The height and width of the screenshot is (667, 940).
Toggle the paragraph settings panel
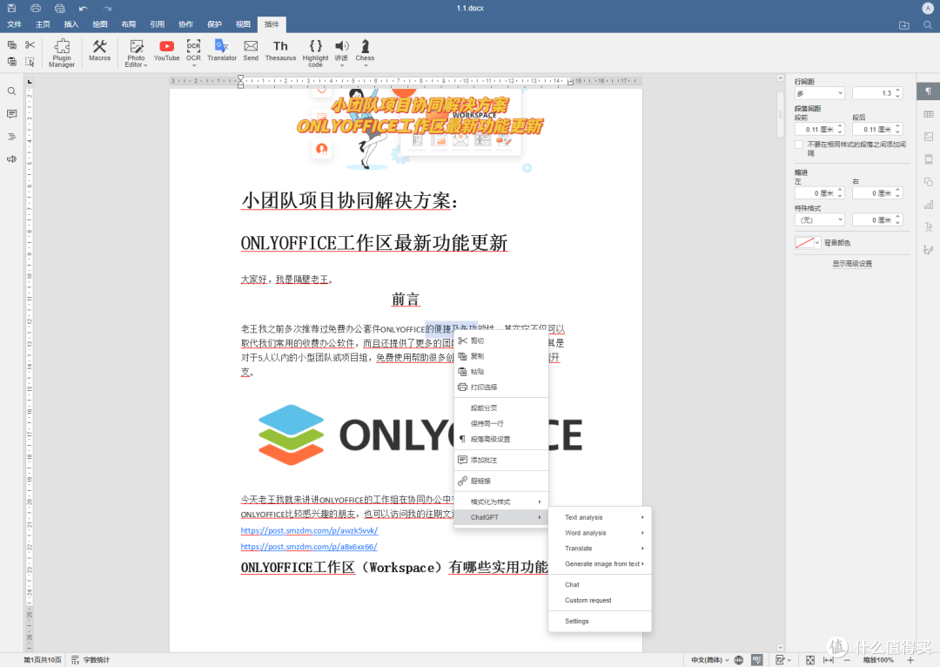pos(928,91)
